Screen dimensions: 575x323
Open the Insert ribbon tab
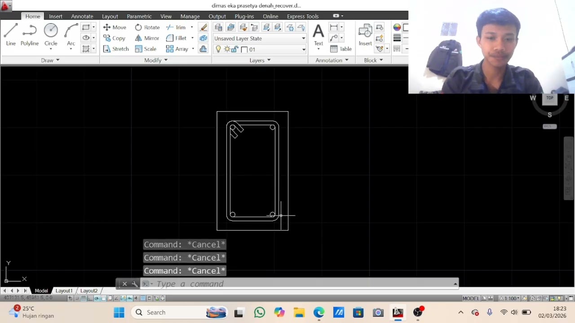pos(56,16)
